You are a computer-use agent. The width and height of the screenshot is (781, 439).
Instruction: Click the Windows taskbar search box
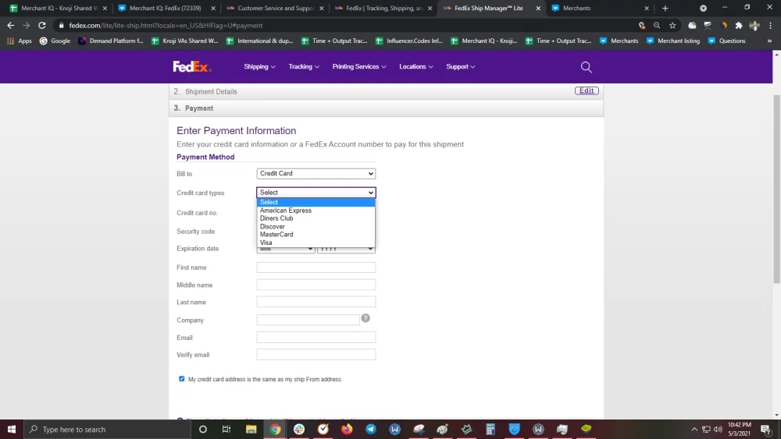107,429
